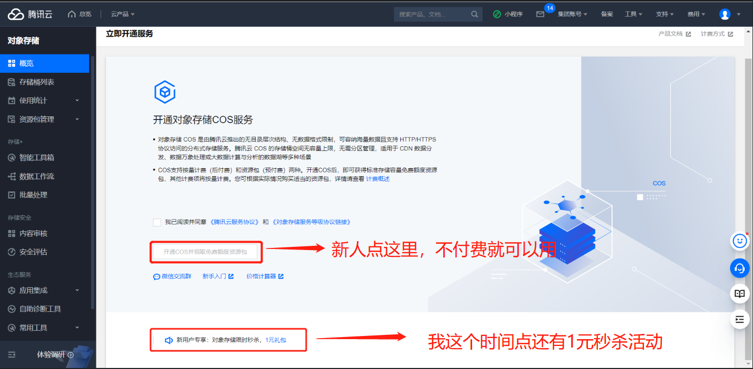
Task: Open the 支持 dropdown menu
Action: coord(665,14)
